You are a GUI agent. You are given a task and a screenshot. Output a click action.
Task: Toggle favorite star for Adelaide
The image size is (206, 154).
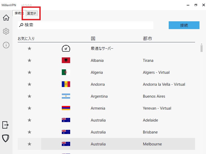point(29,120)
